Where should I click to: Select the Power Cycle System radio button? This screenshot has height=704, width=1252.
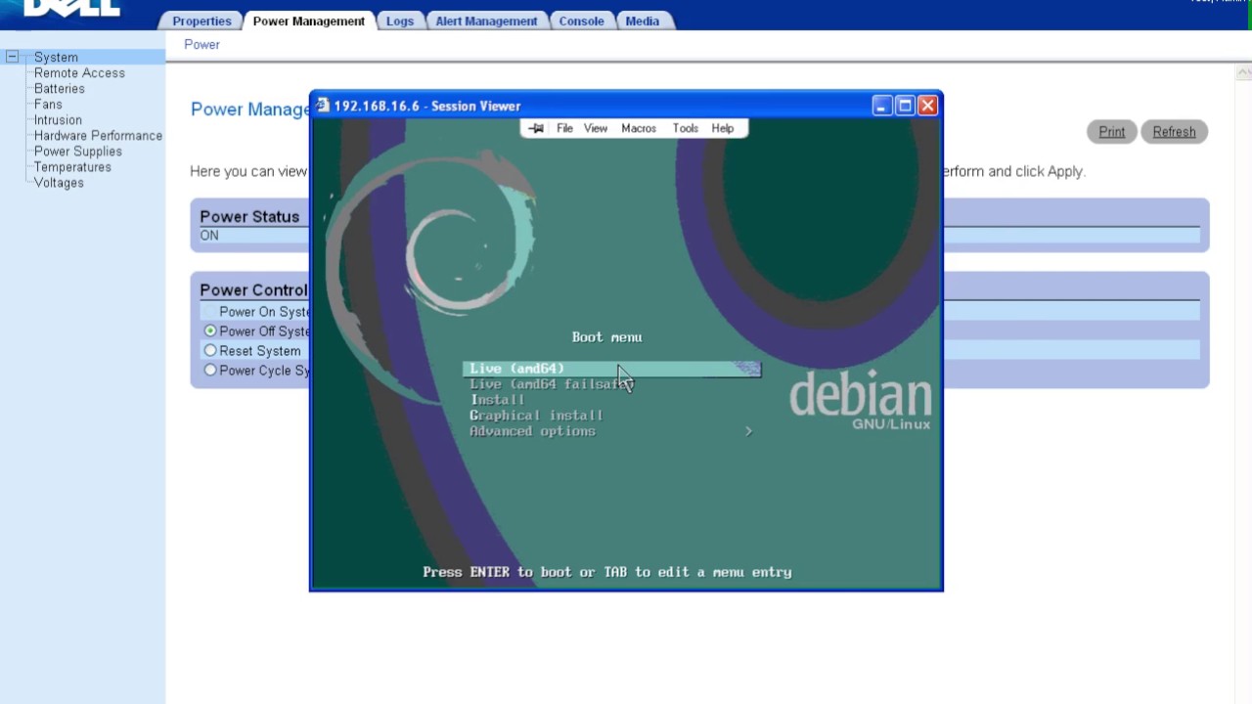210,371
